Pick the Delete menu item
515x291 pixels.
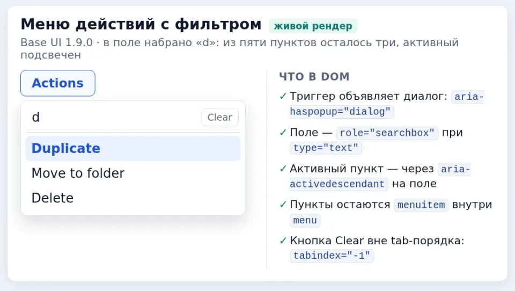click(133, 198)
